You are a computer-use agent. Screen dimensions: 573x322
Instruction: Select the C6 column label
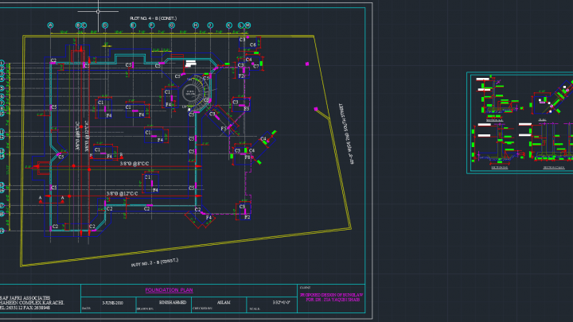[x=253, y=45]
